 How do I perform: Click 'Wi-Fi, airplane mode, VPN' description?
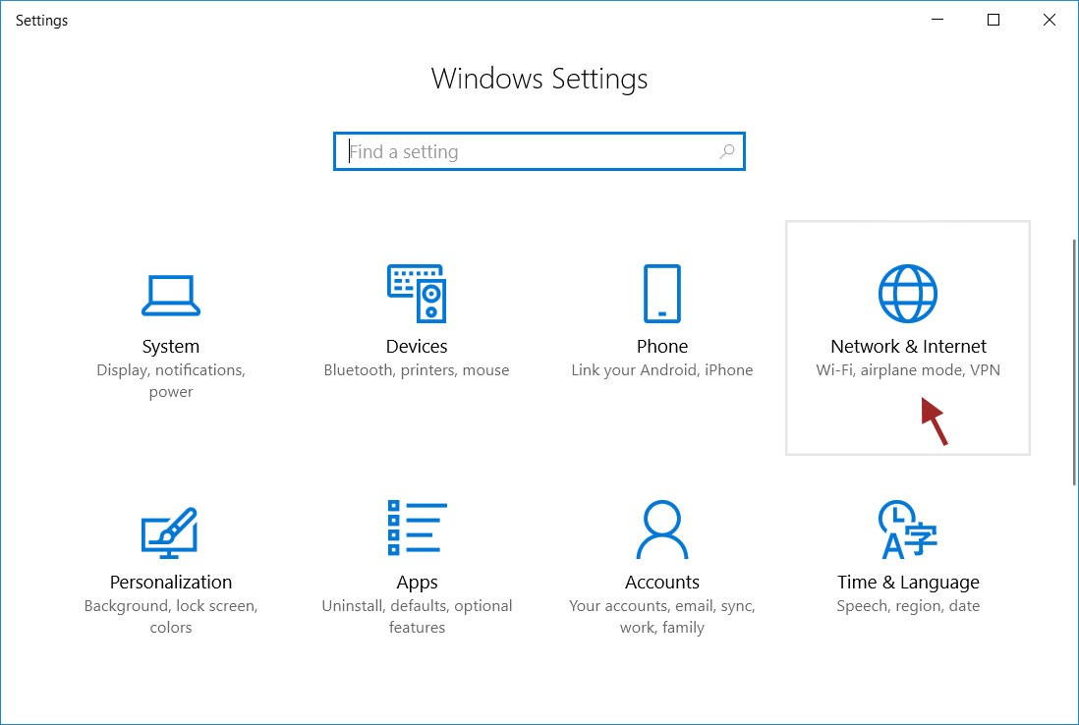[x=908, y=370]
